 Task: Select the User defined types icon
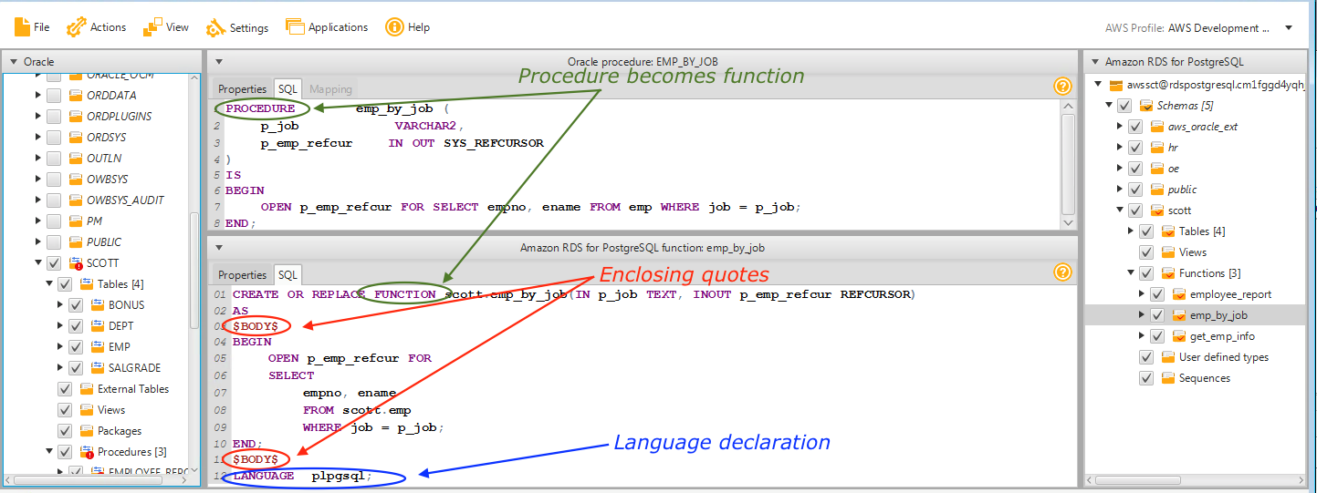point(1168,357)
